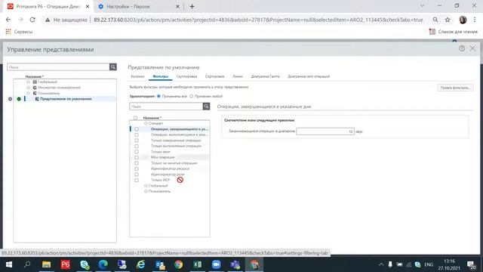483x272 pixels.
Task: Check the Идентификатор ресурса filter checkbox
Action: [137, 168]
